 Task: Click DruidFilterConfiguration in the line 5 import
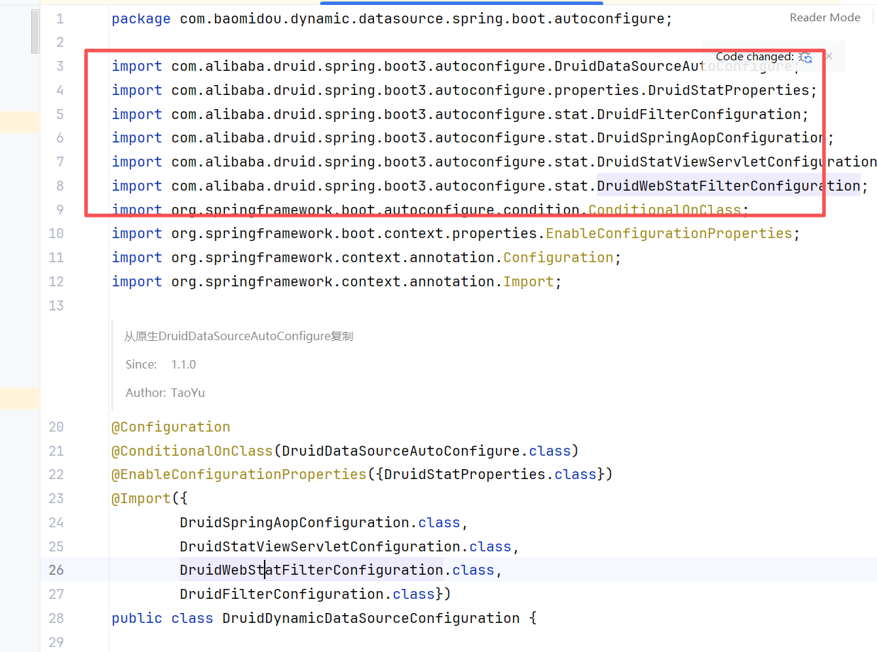pyautogui.click(x=699, y=114)
